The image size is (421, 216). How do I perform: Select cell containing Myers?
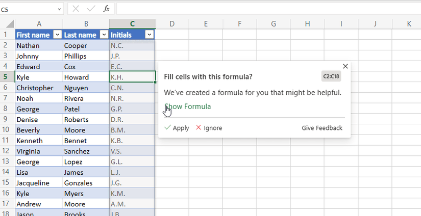[86, 193]
